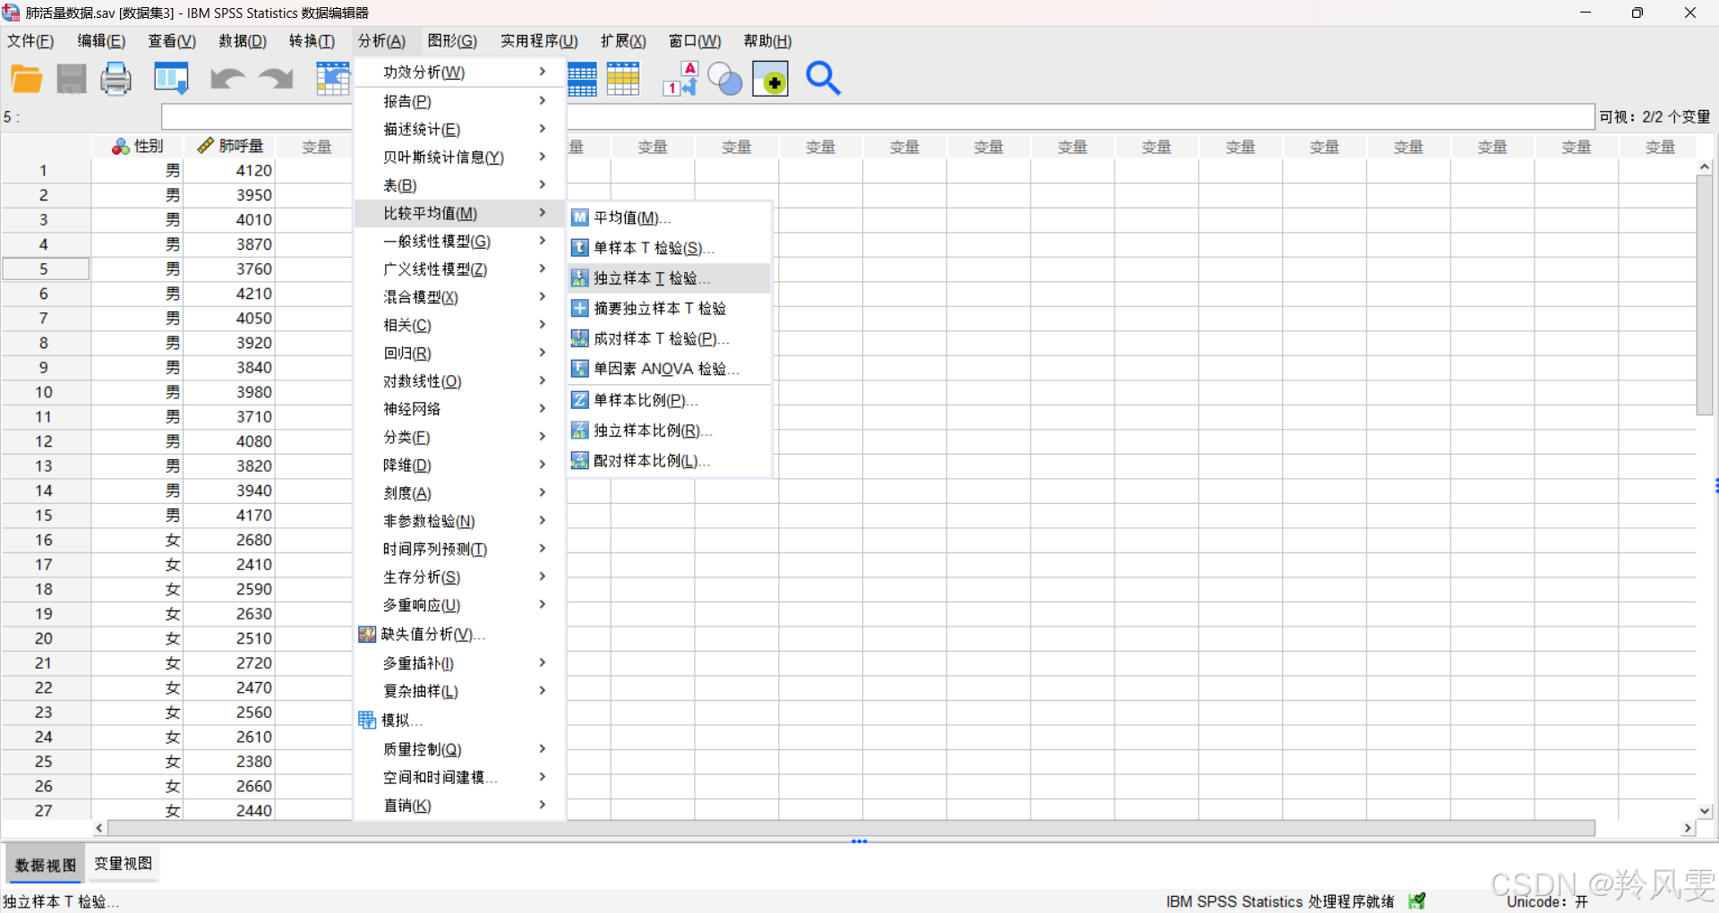Click the 缺失值分析 icon in menu
Screen dimensions: 1719x913
pyautogui.click(x=367, y=635)
